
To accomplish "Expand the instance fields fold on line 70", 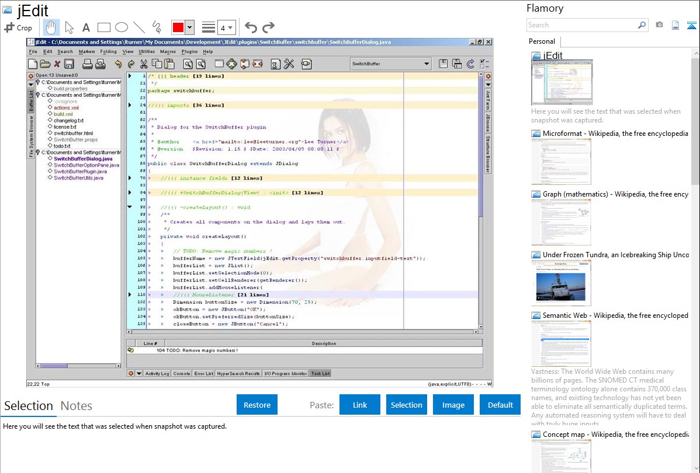I will (x=130, y=178).
